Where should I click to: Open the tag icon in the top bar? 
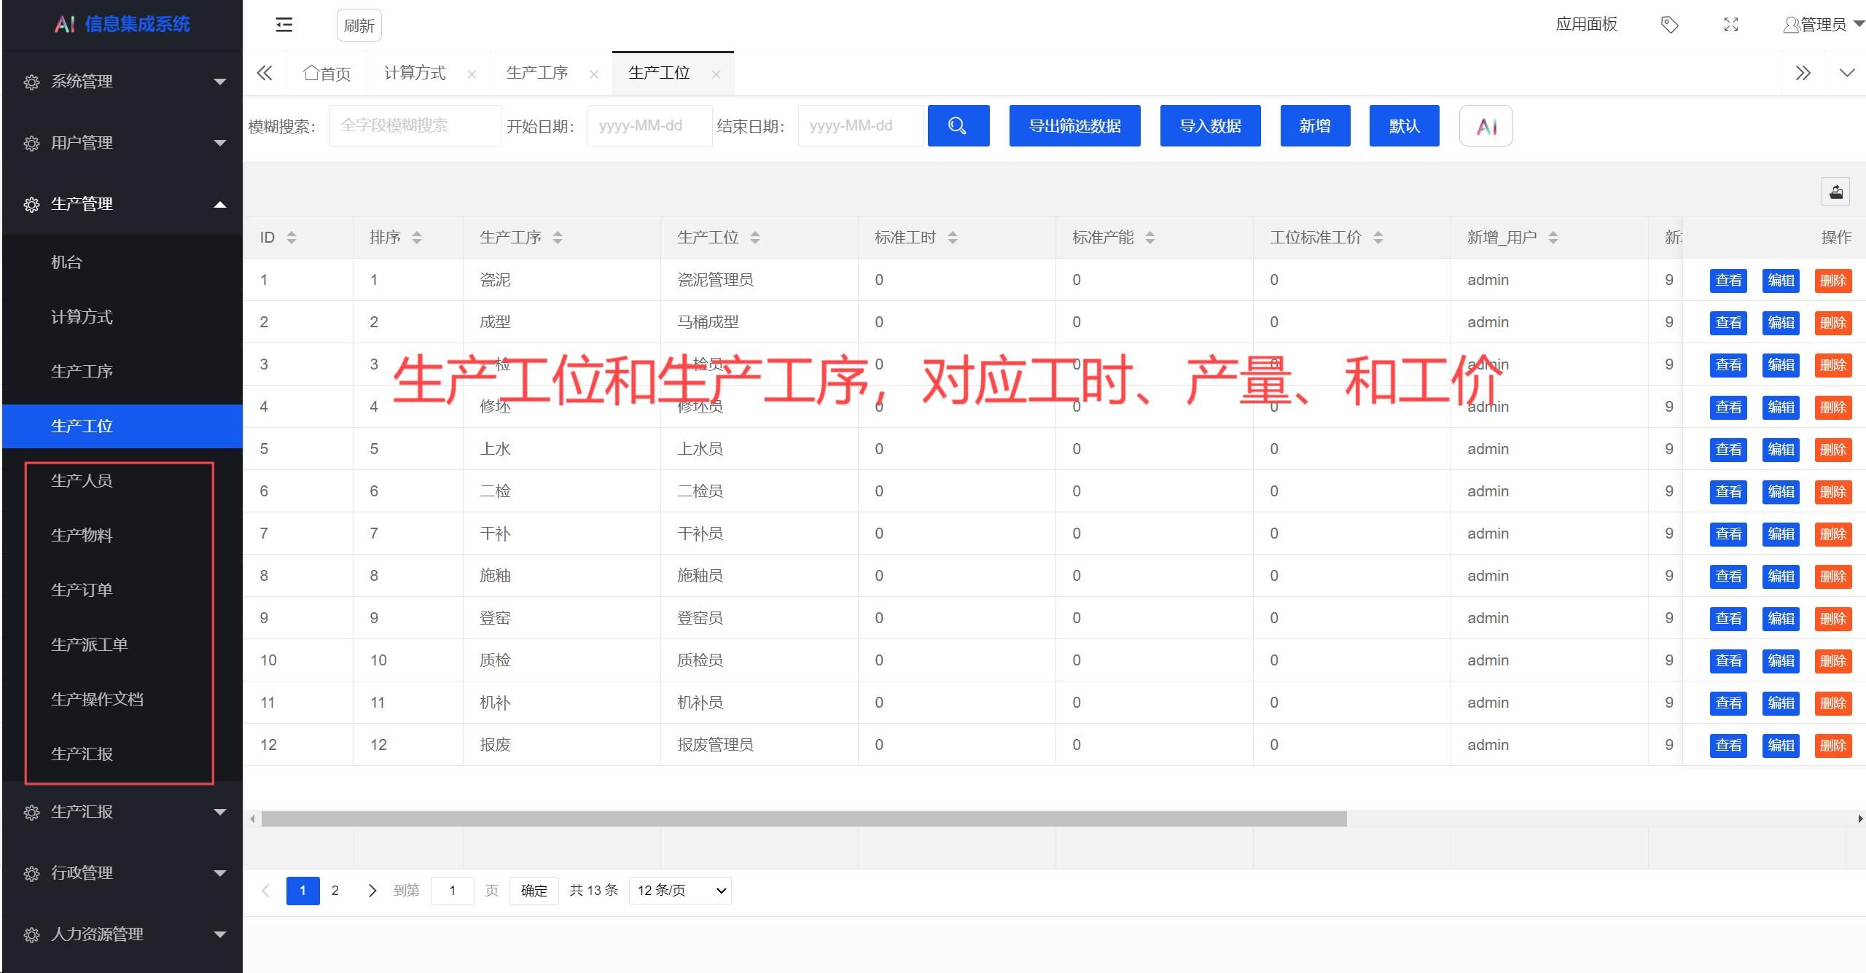tap(1669, 24)
